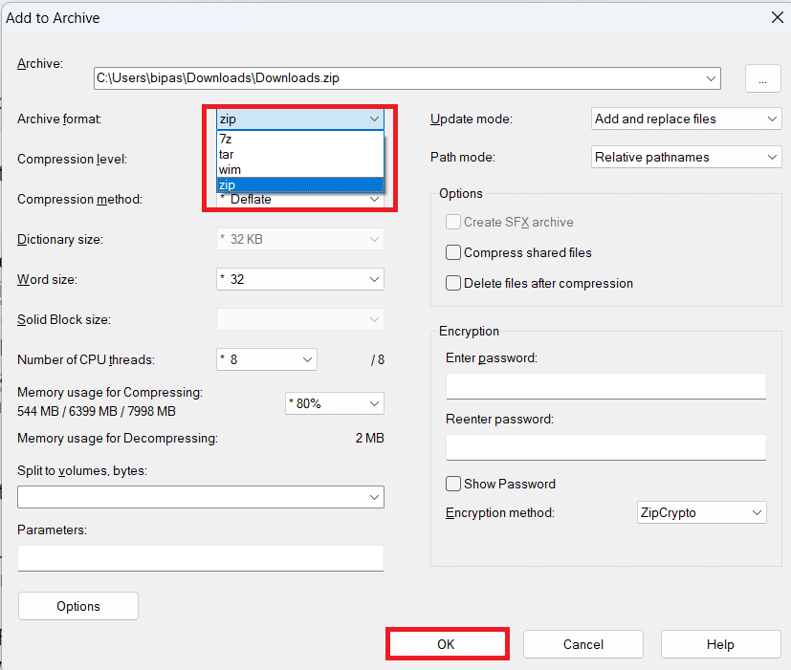Open the Update mode dropdown
This screenshot has width=791, height=670.
[687, 119]
